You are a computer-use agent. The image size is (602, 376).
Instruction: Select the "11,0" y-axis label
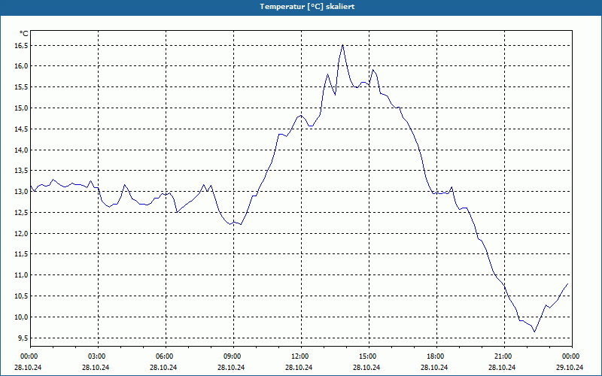(x=22, y=275)
